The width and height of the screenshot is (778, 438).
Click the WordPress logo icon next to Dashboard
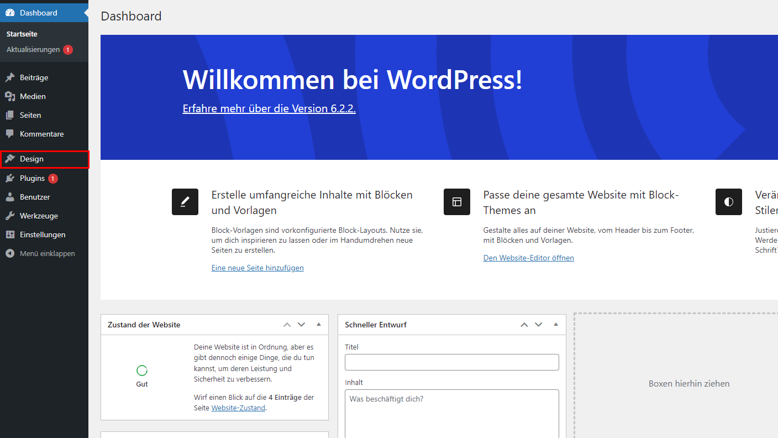(x=9, y=12)
